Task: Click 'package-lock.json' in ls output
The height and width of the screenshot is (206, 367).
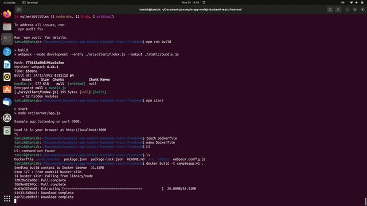Action: point(107,159)
